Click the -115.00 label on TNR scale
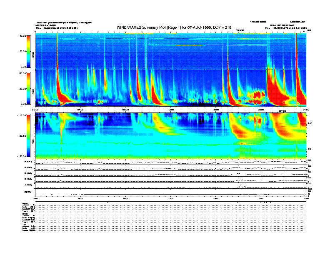 pos(22,115)
